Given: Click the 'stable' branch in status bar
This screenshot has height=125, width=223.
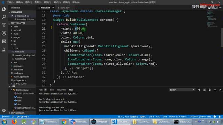Looking at the screenshot, I should pos(6,117).
